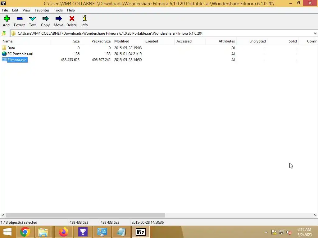Open the network tray icon
The width and height of the screenshot is (318, 238).
pos(281,232)
